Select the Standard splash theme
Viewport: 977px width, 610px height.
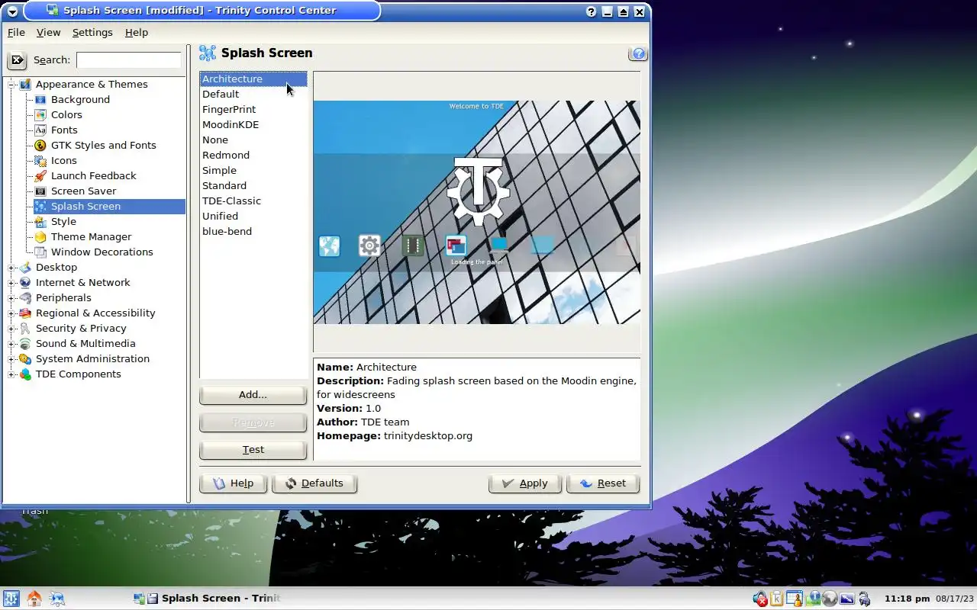point(253,185)
